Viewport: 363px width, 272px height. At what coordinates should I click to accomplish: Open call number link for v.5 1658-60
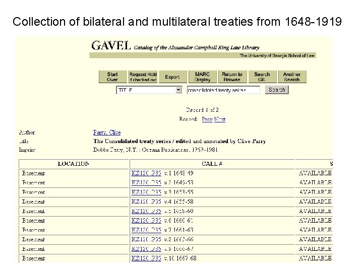click(x=146, y=211)
